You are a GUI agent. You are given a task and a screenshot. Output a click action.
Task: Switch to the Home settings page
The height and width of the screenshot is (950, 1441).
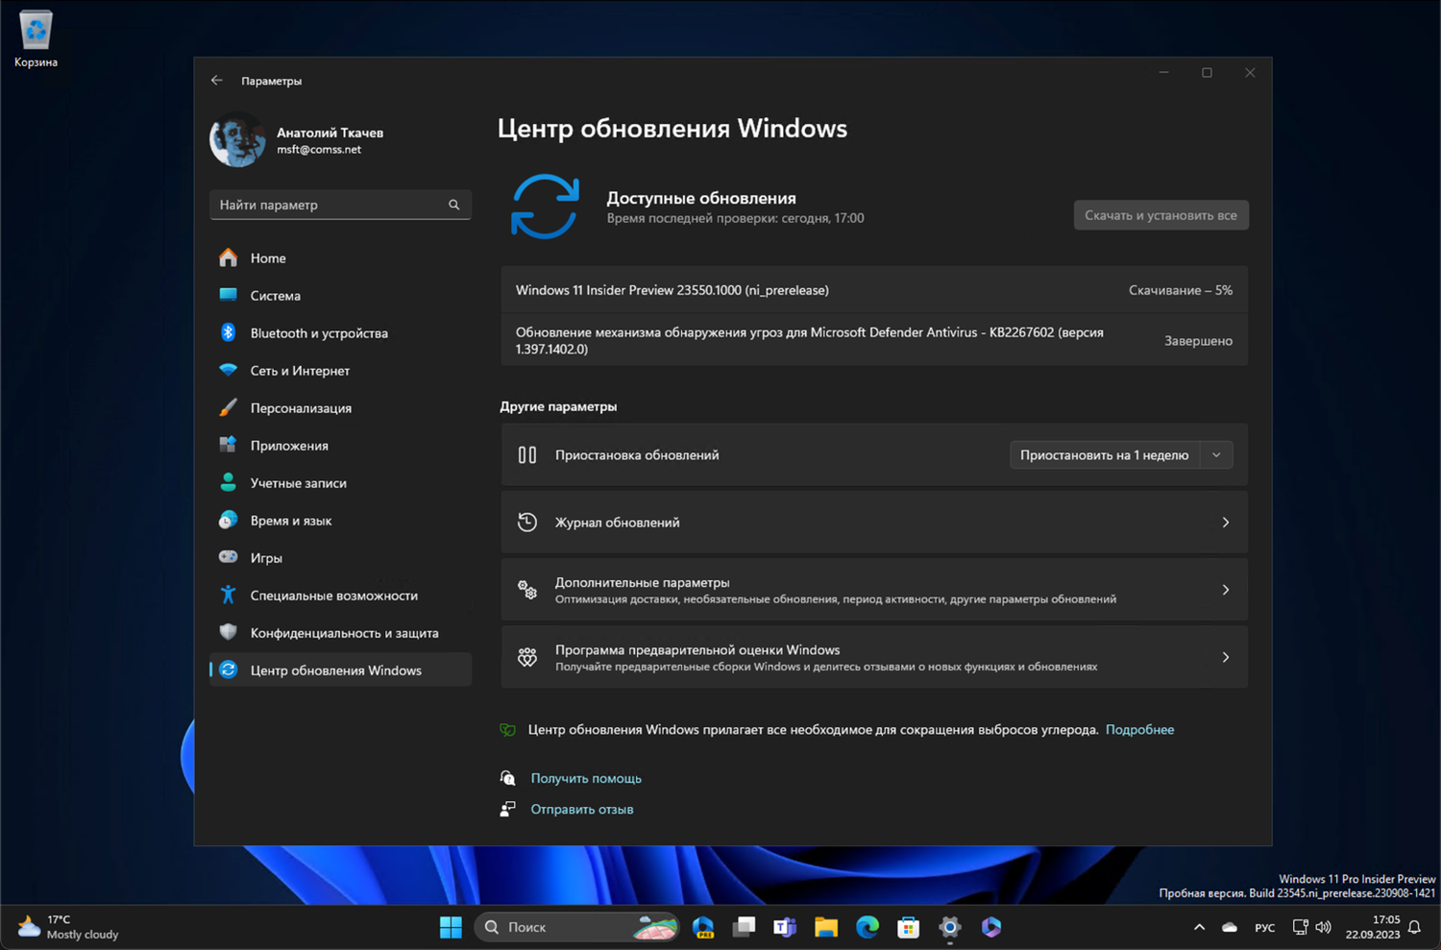[268, 257]
